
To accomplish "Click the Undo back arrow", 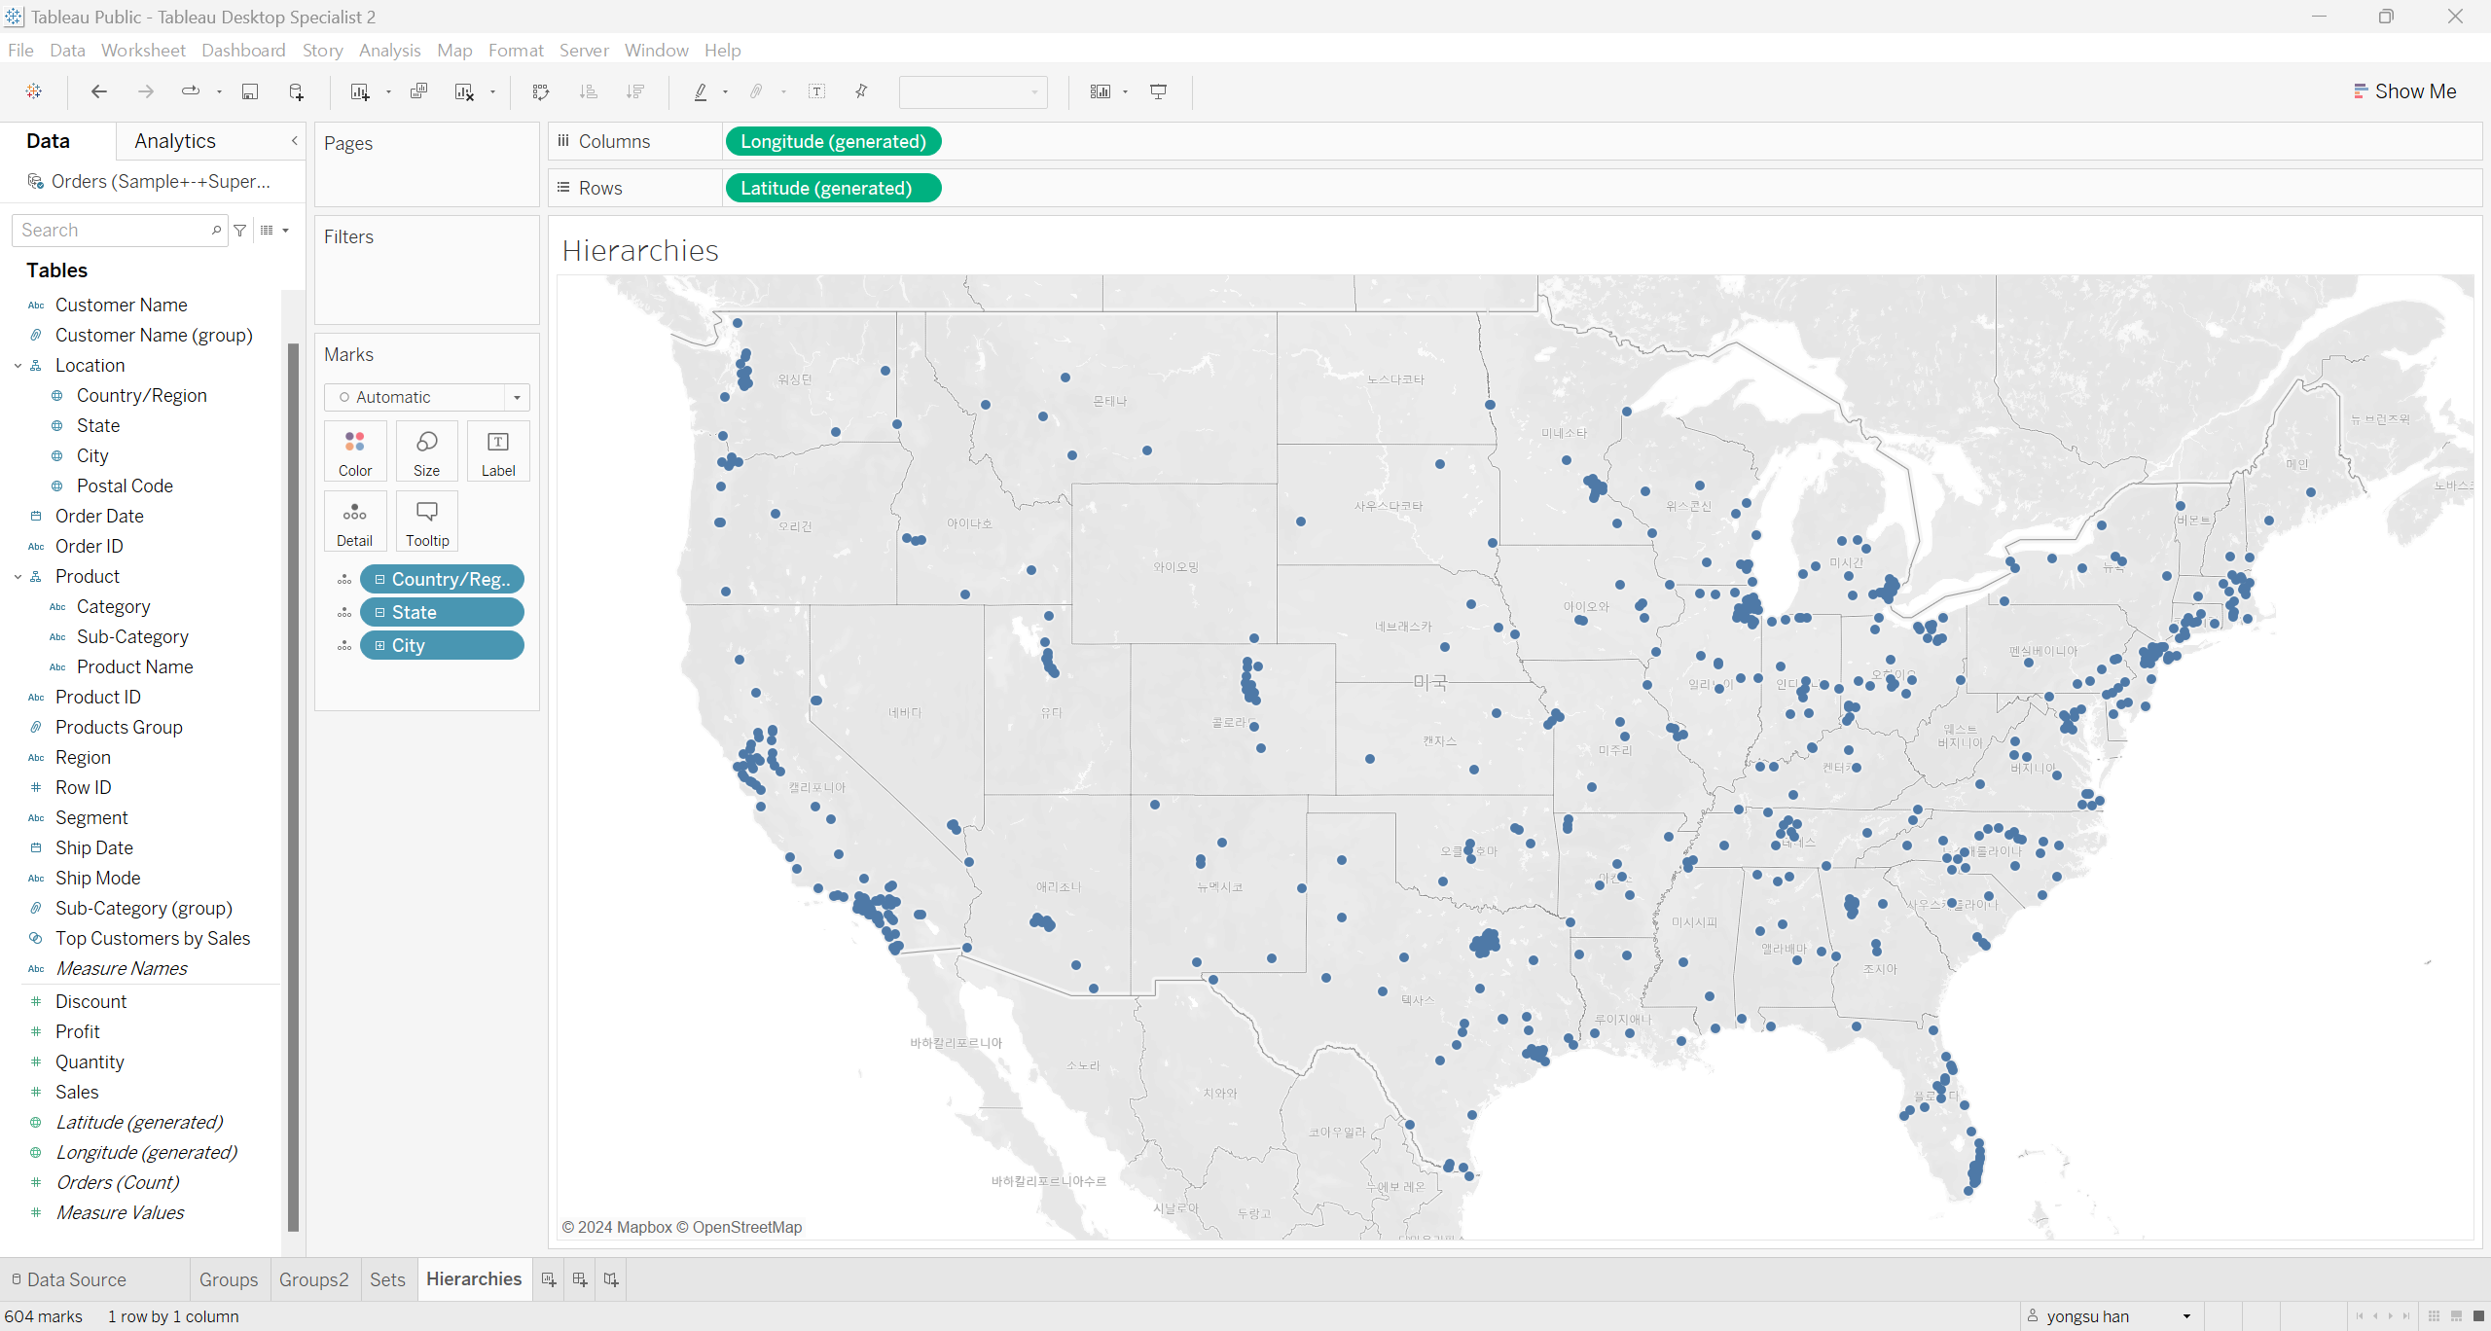I will point(98,91).
